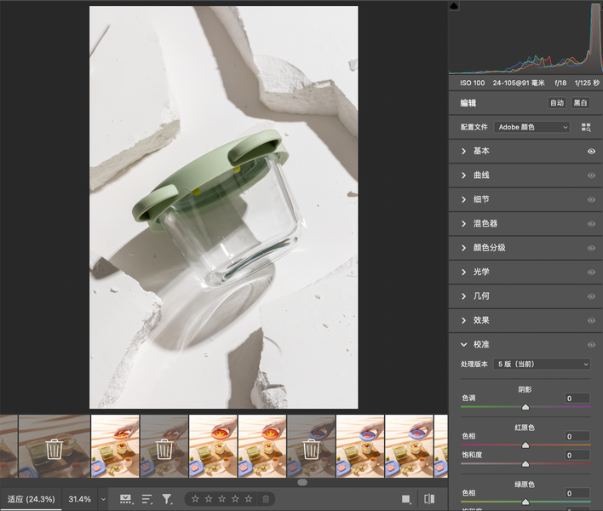Click the 绿原色 色相 value field
The height and width of the screenshot is (511, 603).
(577, 493)
